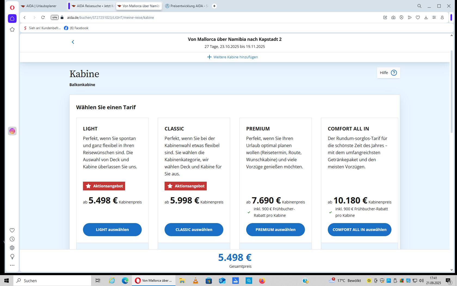Open the three-dots sidebar menu
The image size is (457, 286).
(x=12, y=265)
